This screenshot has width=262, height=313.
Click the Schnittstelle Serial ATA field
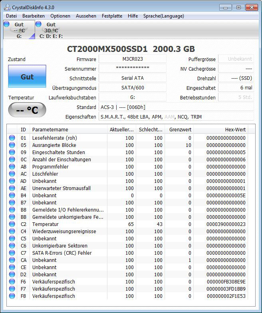point(133,78)
